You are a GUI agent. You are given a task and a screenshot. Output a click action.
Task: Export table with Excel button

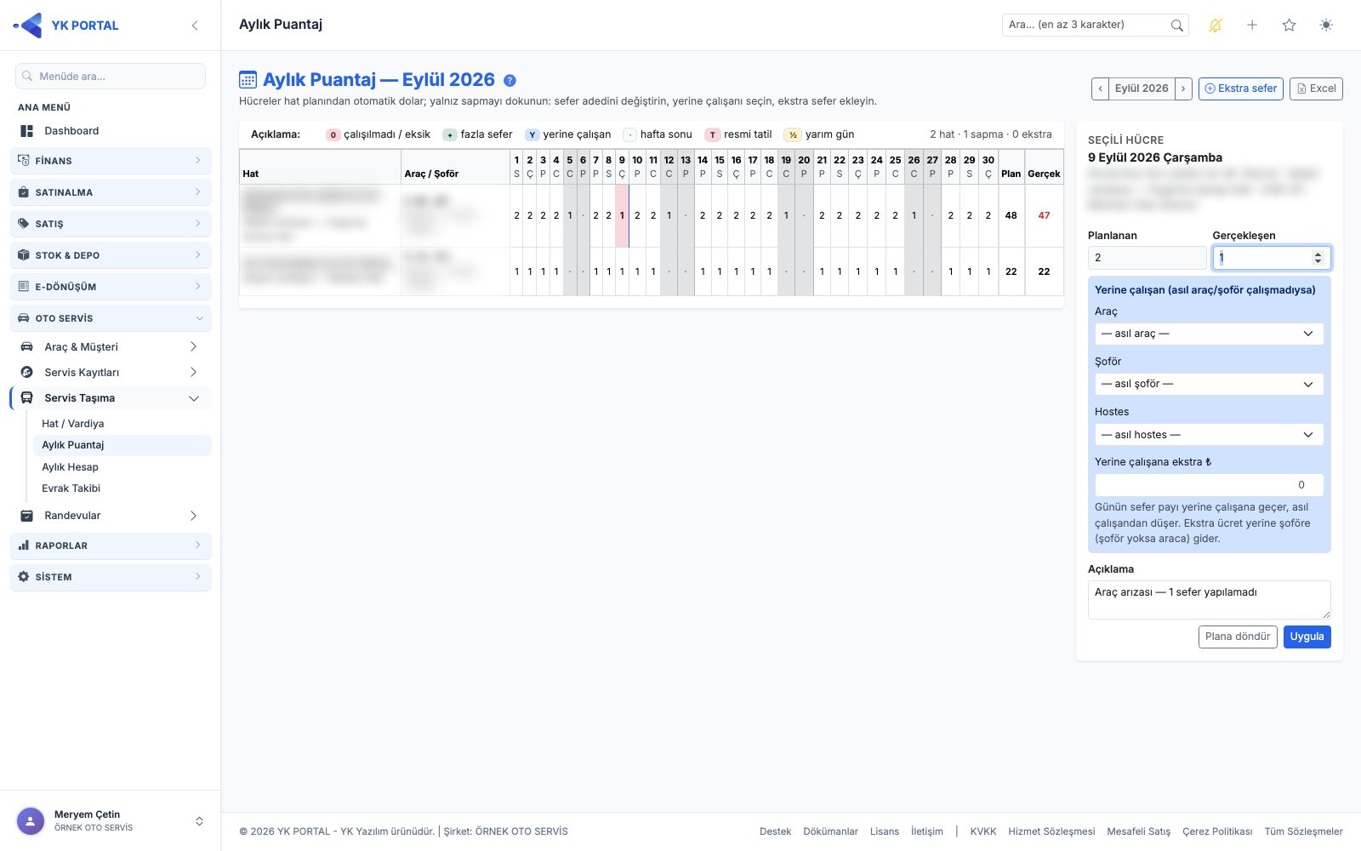pyautogui.click(x=1316, y=89)
